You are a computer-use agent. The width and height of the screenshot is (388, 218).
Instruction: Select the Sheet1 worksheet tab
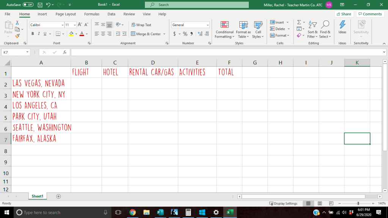click(37, 196)
